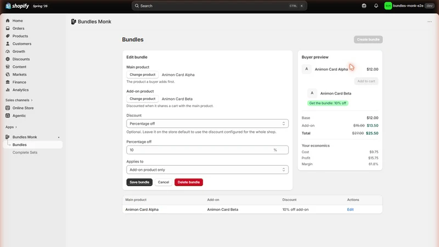Expand the Sales channels section
Viewport: 439px width, 247px height.
click(x=19, y=100)
